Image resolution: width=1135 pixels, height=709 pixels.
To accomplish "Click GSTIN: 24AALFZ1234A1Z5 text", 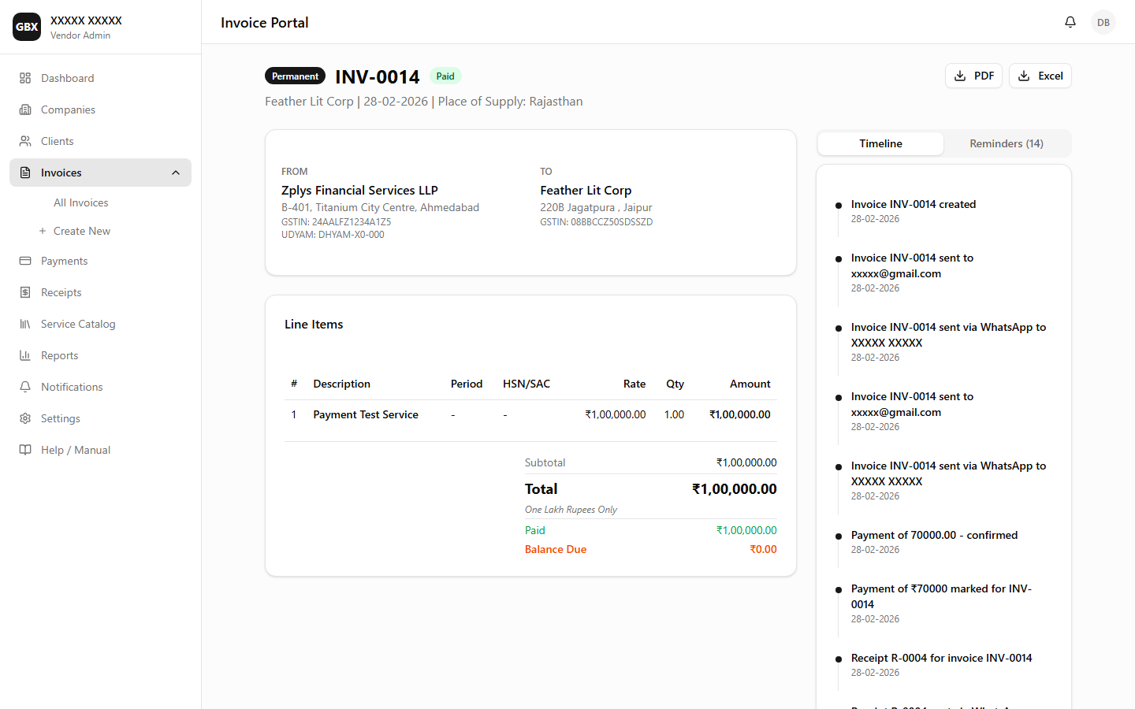I will pos(337,222).
